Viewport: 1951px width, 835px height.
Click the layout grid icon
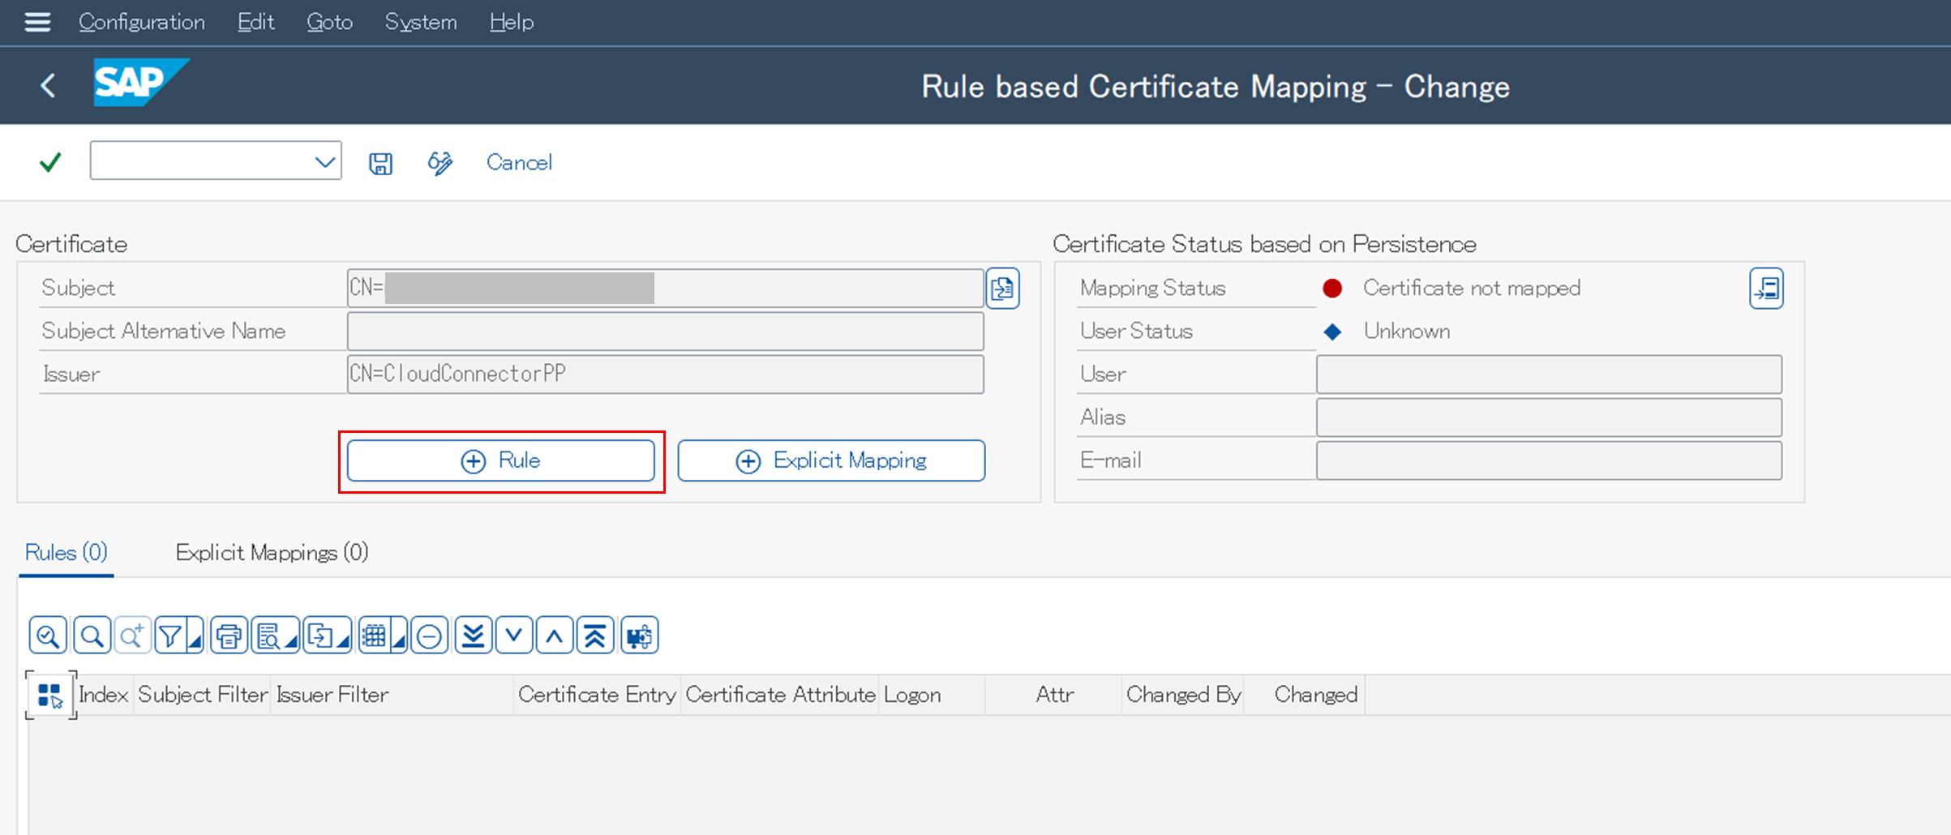tap(374, 636)
